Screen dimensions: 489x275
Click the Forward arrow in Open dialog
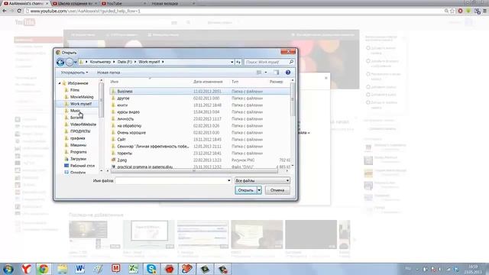[x=70, y=63]
